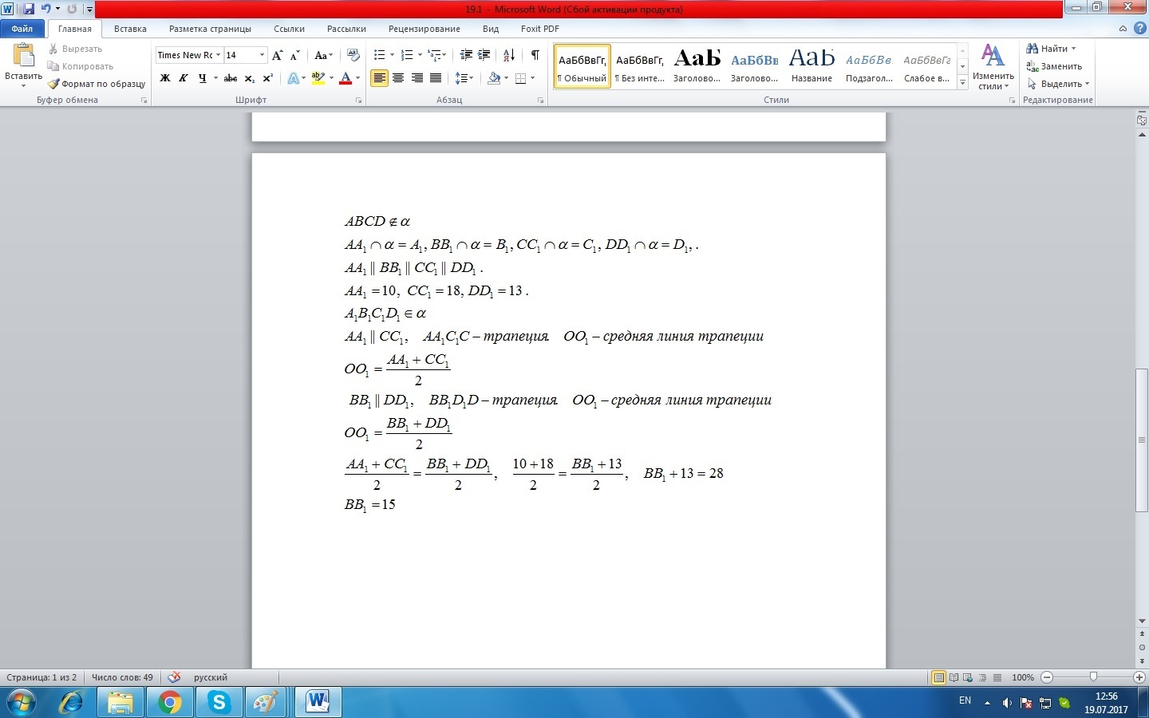1149x718 pixels.
Task: Toggle Superscript formatting
Action: coord(268,78)
